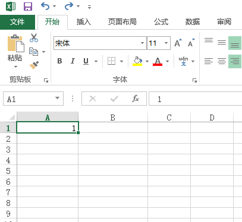Image resolution: width=242 pixels, height=222 pixels.
Task: Open the 审阅 ribbon tab
Action: [224, 22]
